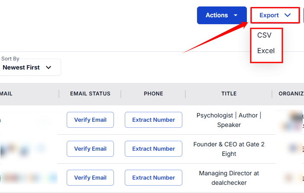304x193 pixels.
Task: Click the Sort By chevron arrow
Action: tap(49, 67)
